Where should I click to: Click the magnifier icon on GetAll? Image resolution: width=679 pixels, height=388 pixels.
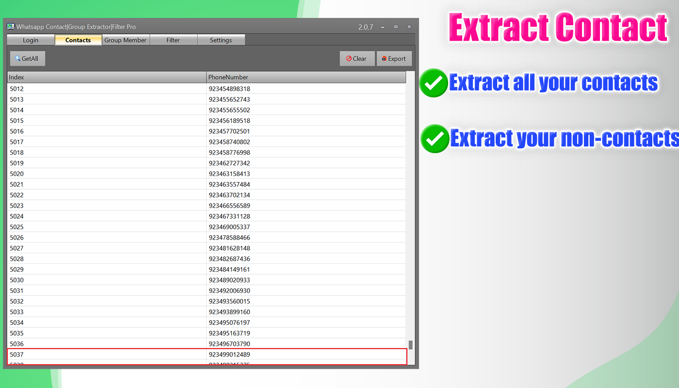tap(17, 58)
